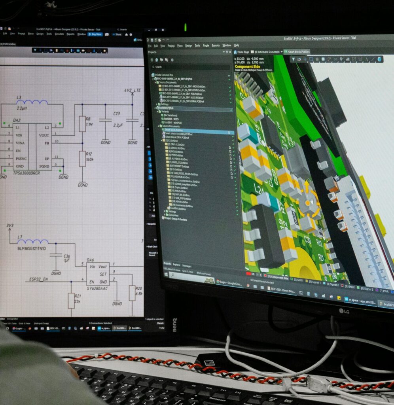Click the text 'A' icon in schematic active bar
This screenshot has width=394, height=405.
(x=94, y=51)
